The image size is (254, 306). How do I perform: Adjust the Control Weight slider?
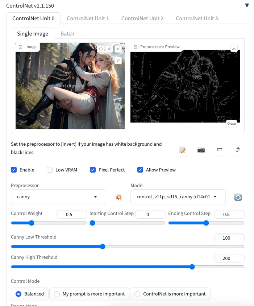point(49,223)
